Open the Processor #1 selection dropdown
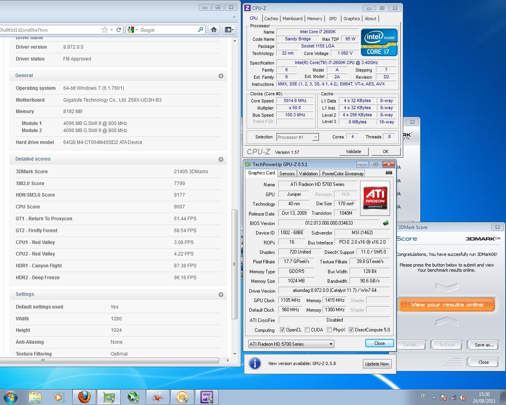The width and height of the screenshot is (506, 405). (297, 137)
